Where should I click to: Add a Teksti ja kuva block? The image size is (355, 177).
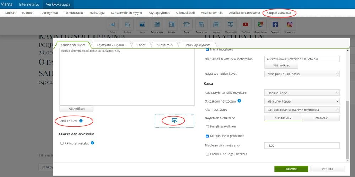(x=157, y=24)
